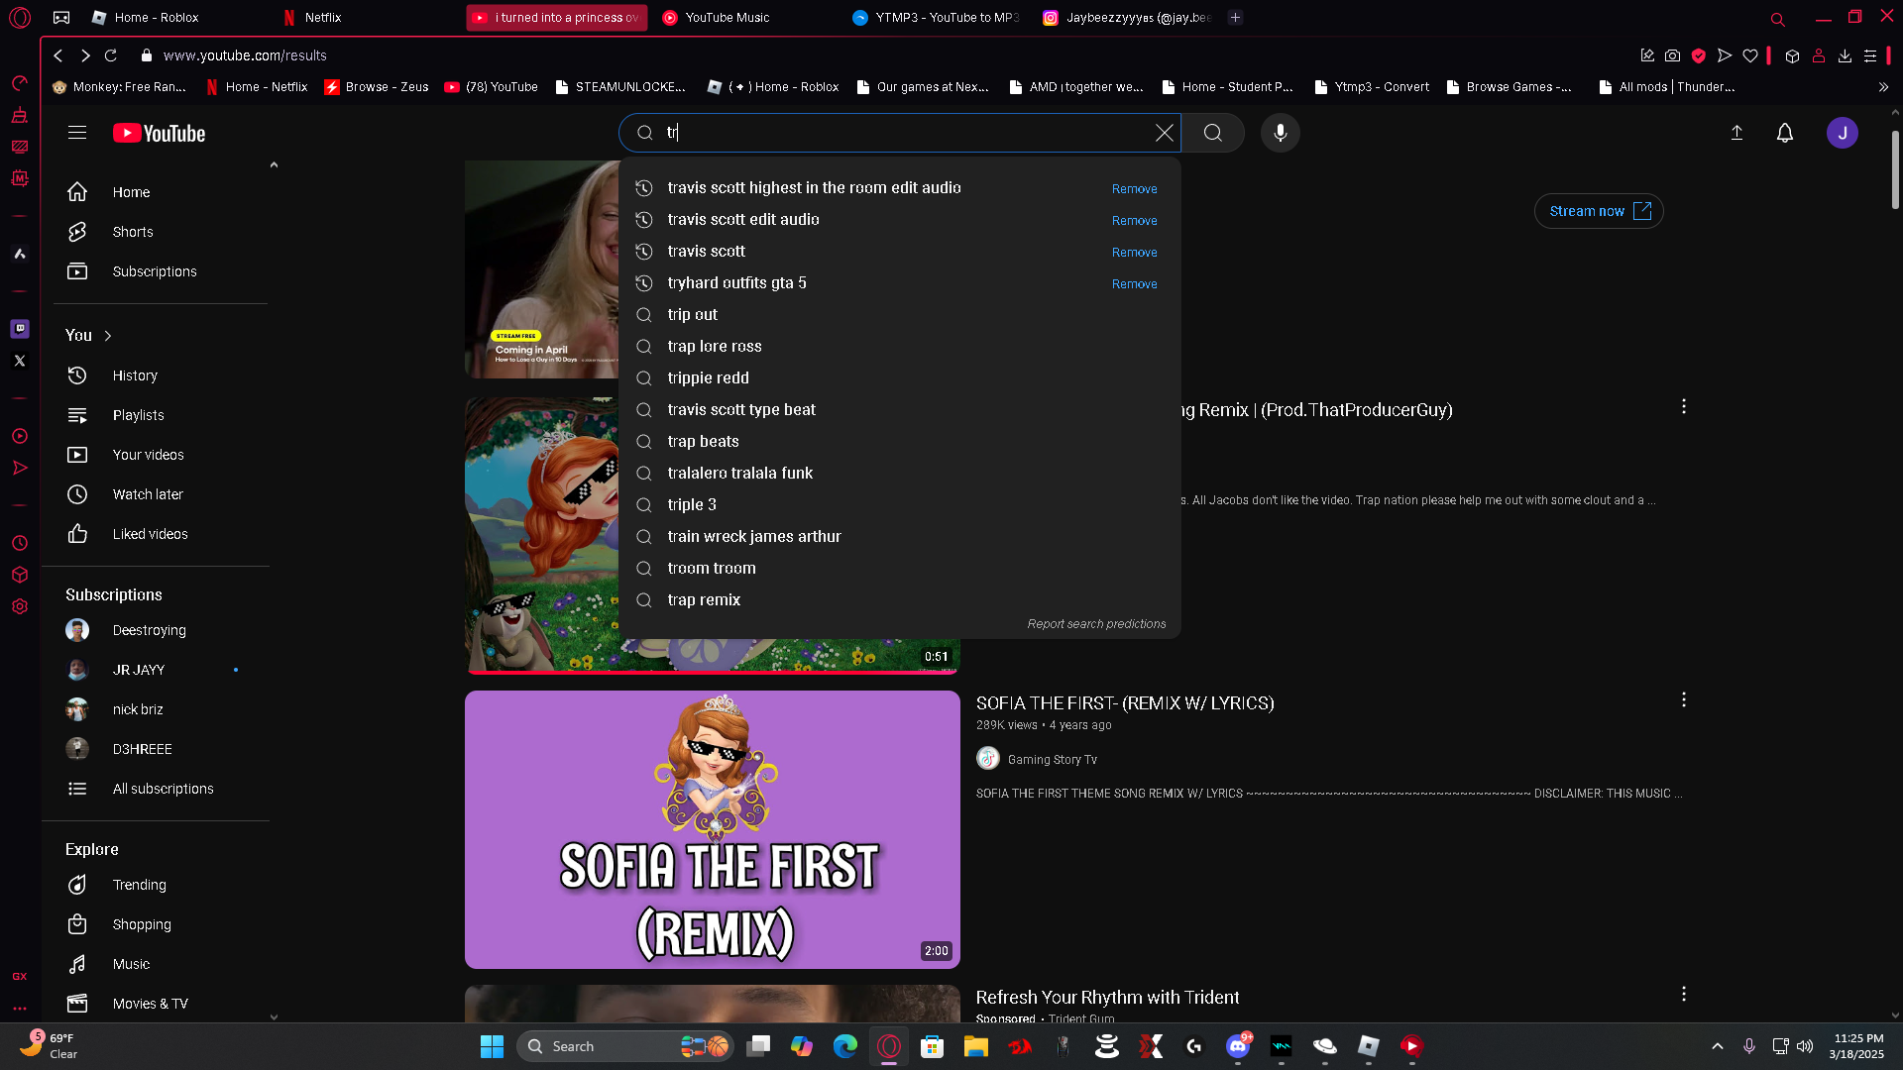
Task: Click the Stream now button
Action: (1598, 211)
